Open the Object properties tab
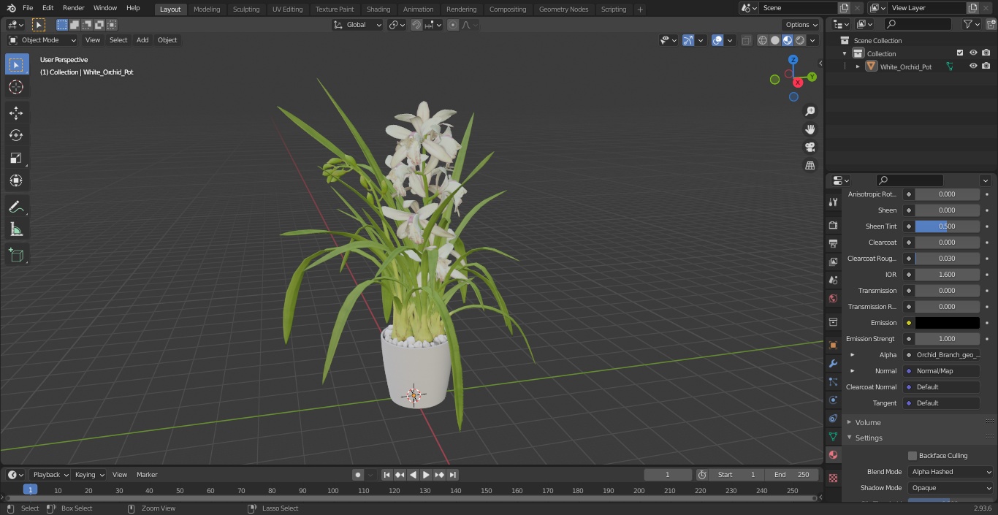The height and width of the screenshot is (515, 998). [x=833, y=345]
